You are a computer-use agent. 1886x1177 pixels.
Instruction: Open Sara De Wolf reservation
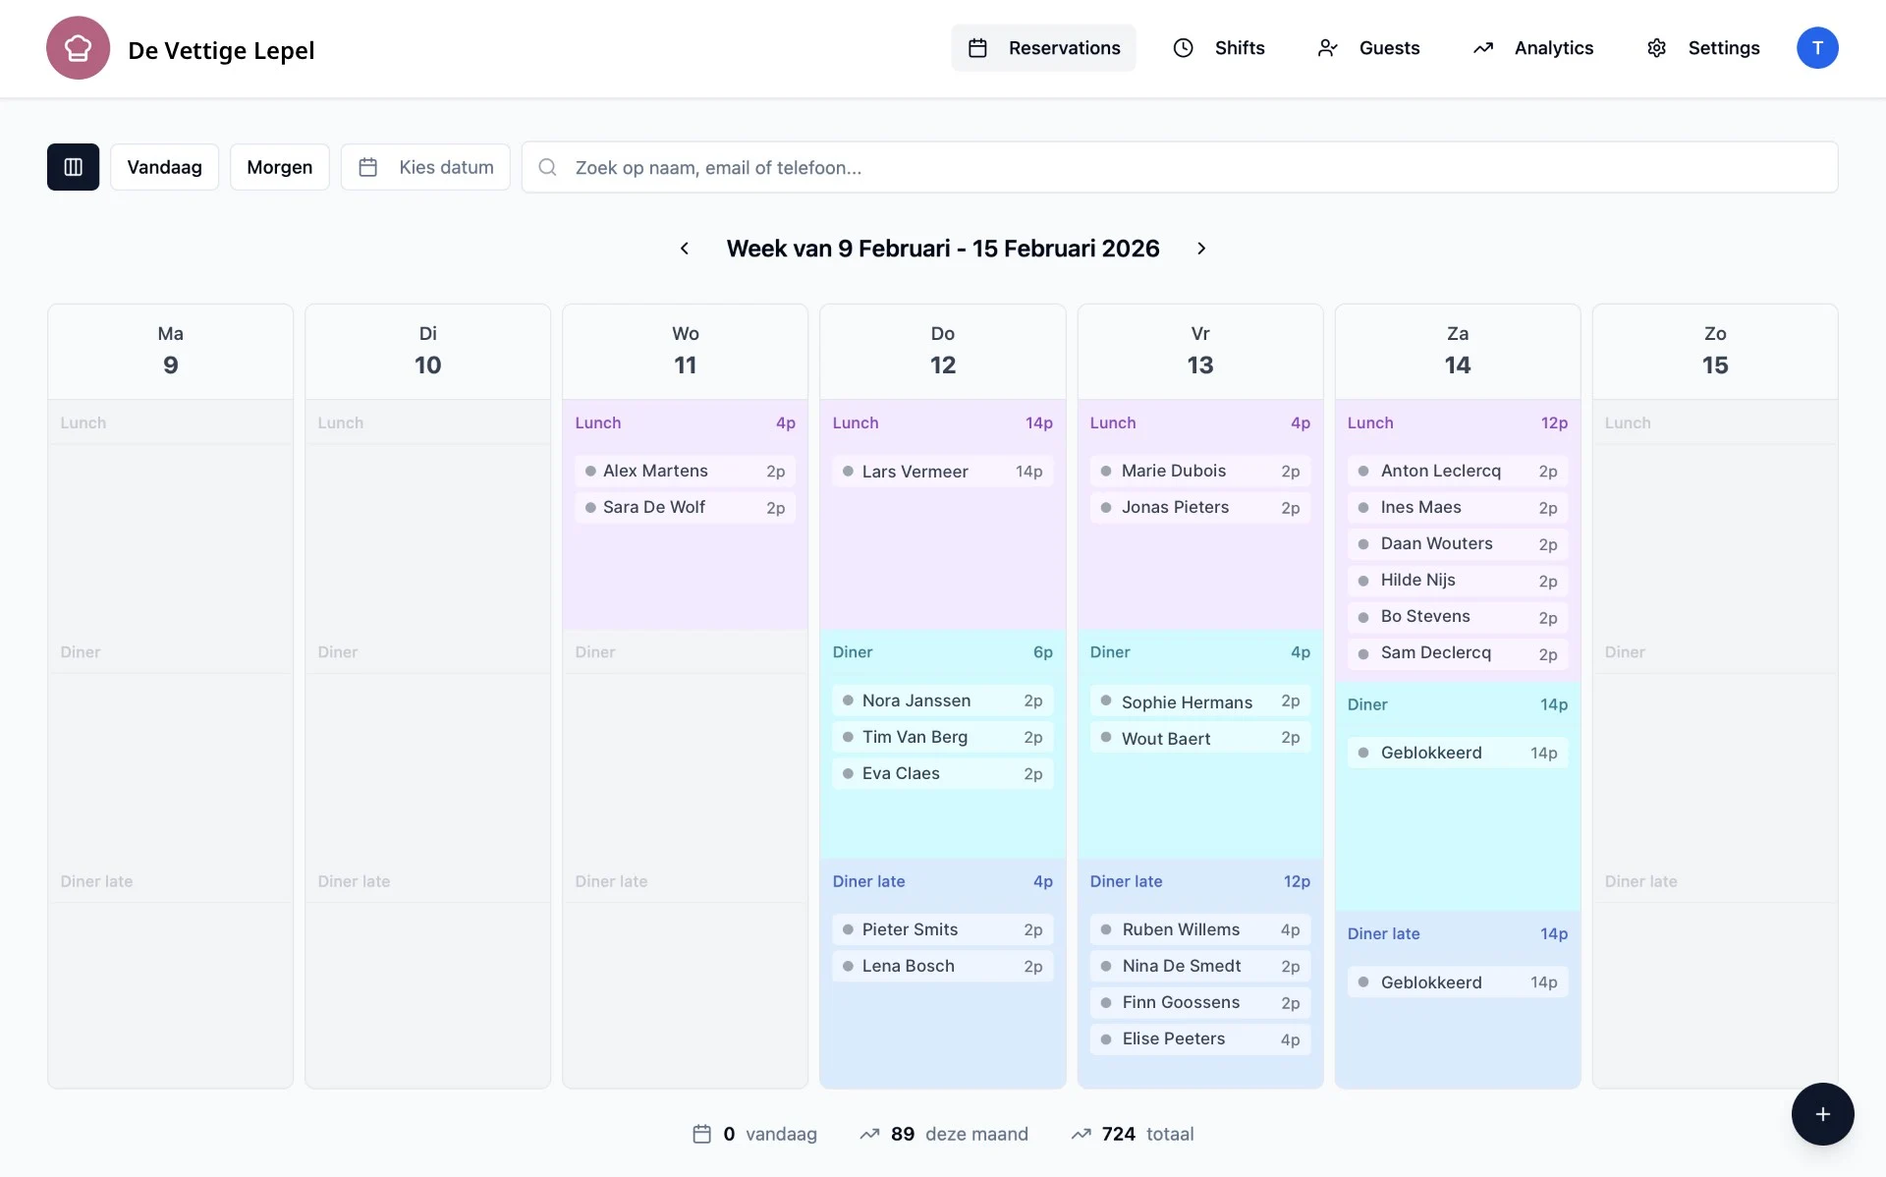pos(685,508)
